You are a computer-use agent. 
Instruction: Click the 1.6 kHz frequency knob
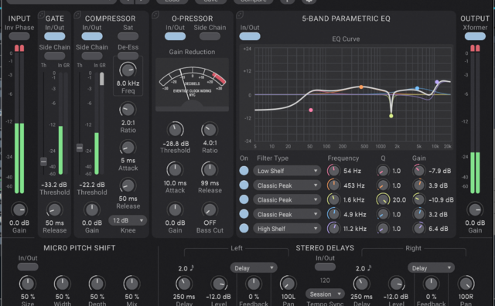point(333,199)
